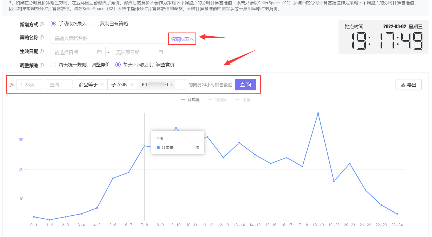Click y-axis value 20
This screenshot has width=432, height=237.
pos(21,169)
